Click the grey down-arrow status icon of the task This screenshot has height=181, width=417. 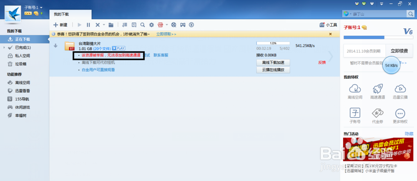tap(55, 45)
